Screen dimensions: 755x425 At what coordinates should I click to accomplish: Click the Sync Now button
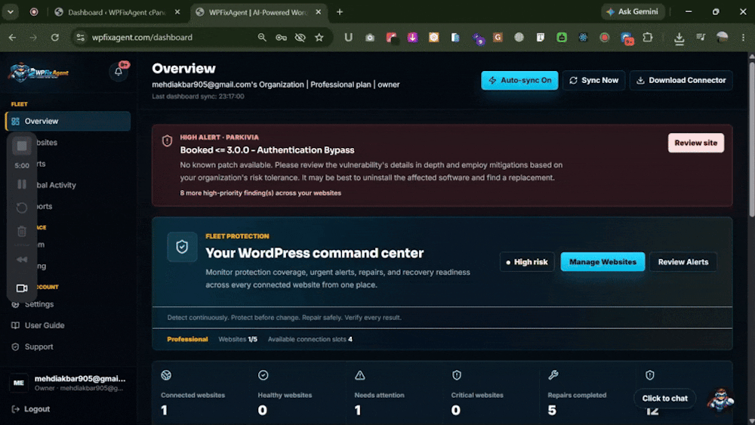(x=593, y=80)
